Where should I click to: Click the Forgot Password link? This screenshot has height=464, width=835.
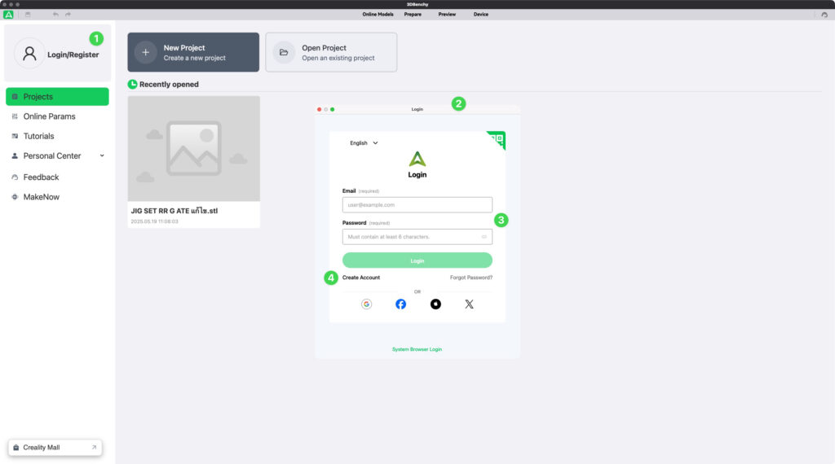(x=471, y=278)
